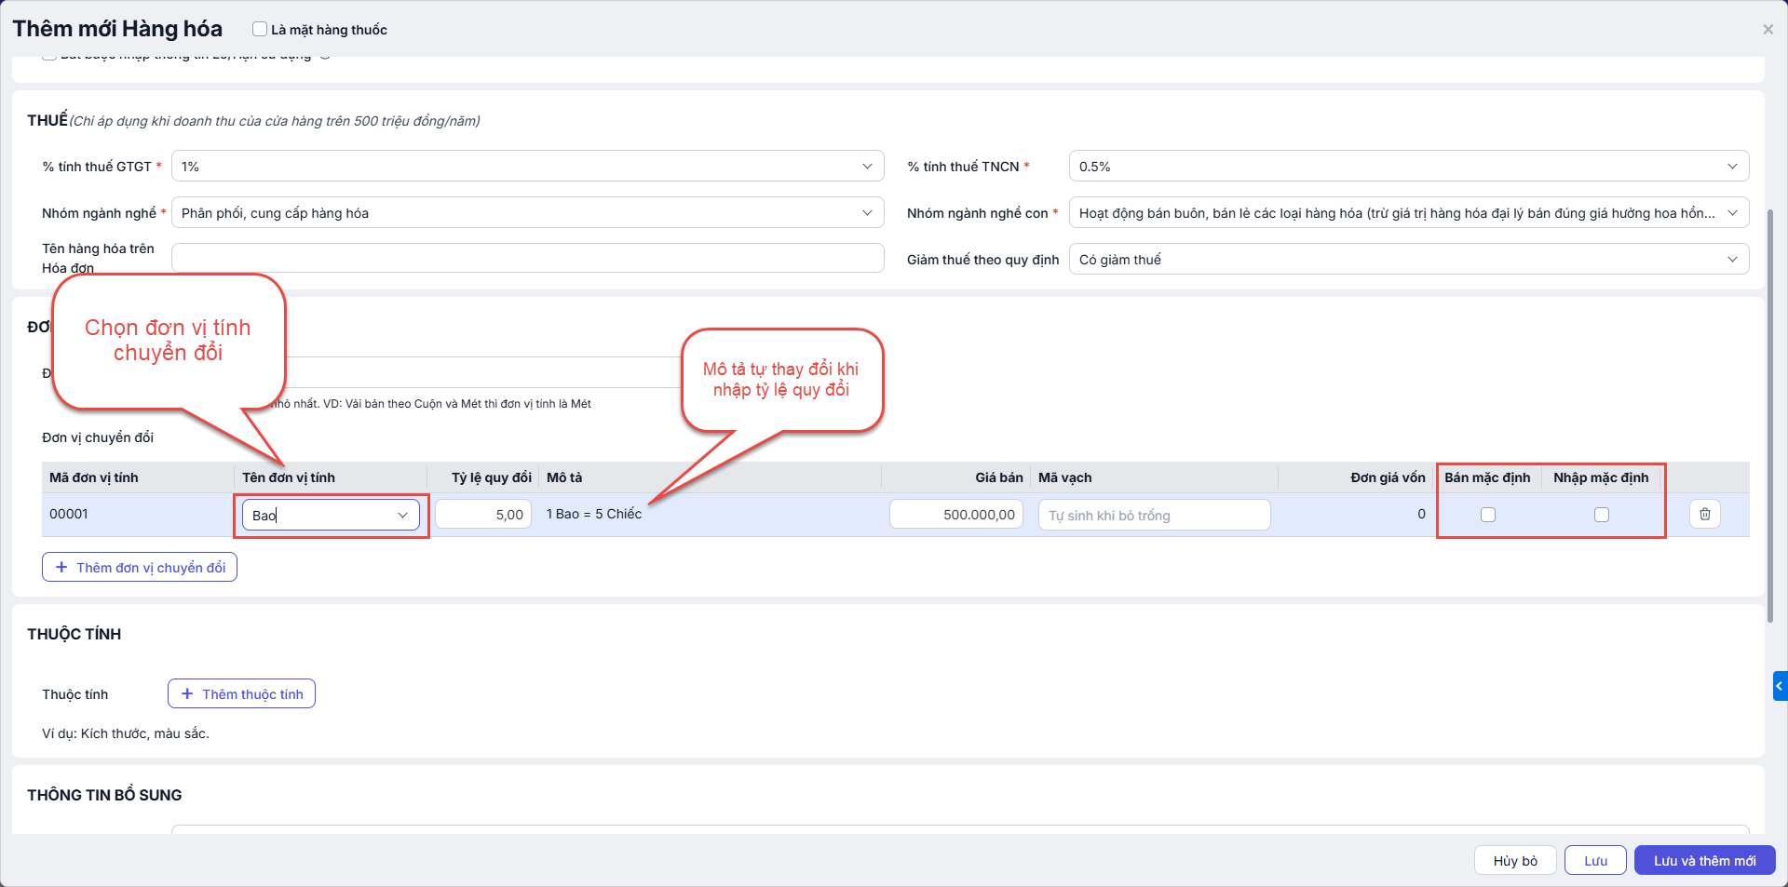Click Lưu và thêm mới button
Image resolution: width=1788 pixels, height=887 pixels.
click(x=1705, y=861)
